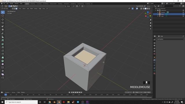Open the Modifiers wrench tab in properties
Image resolution: width=185 pixels, height=104 pixels.
[x=154, y=60]
